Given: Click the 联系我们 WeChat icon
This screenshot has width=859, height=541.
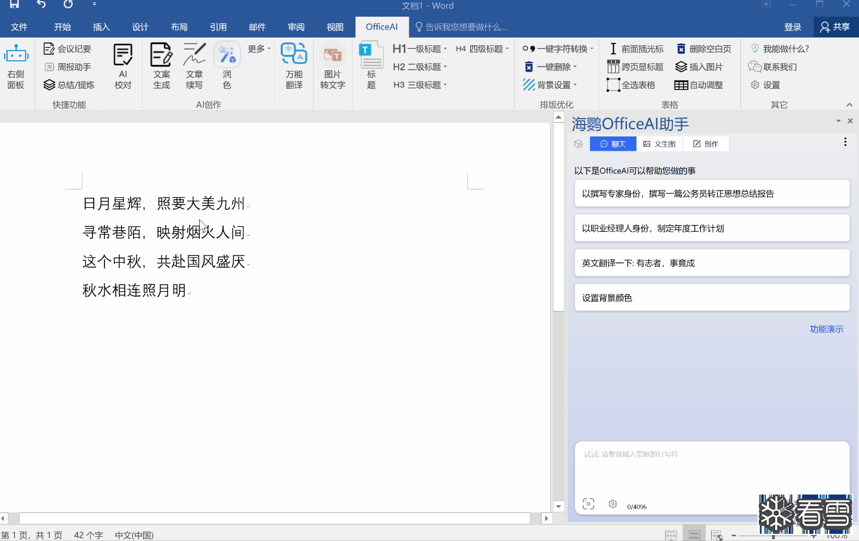Looking at the screenshot, I should [x=755, y=67].
